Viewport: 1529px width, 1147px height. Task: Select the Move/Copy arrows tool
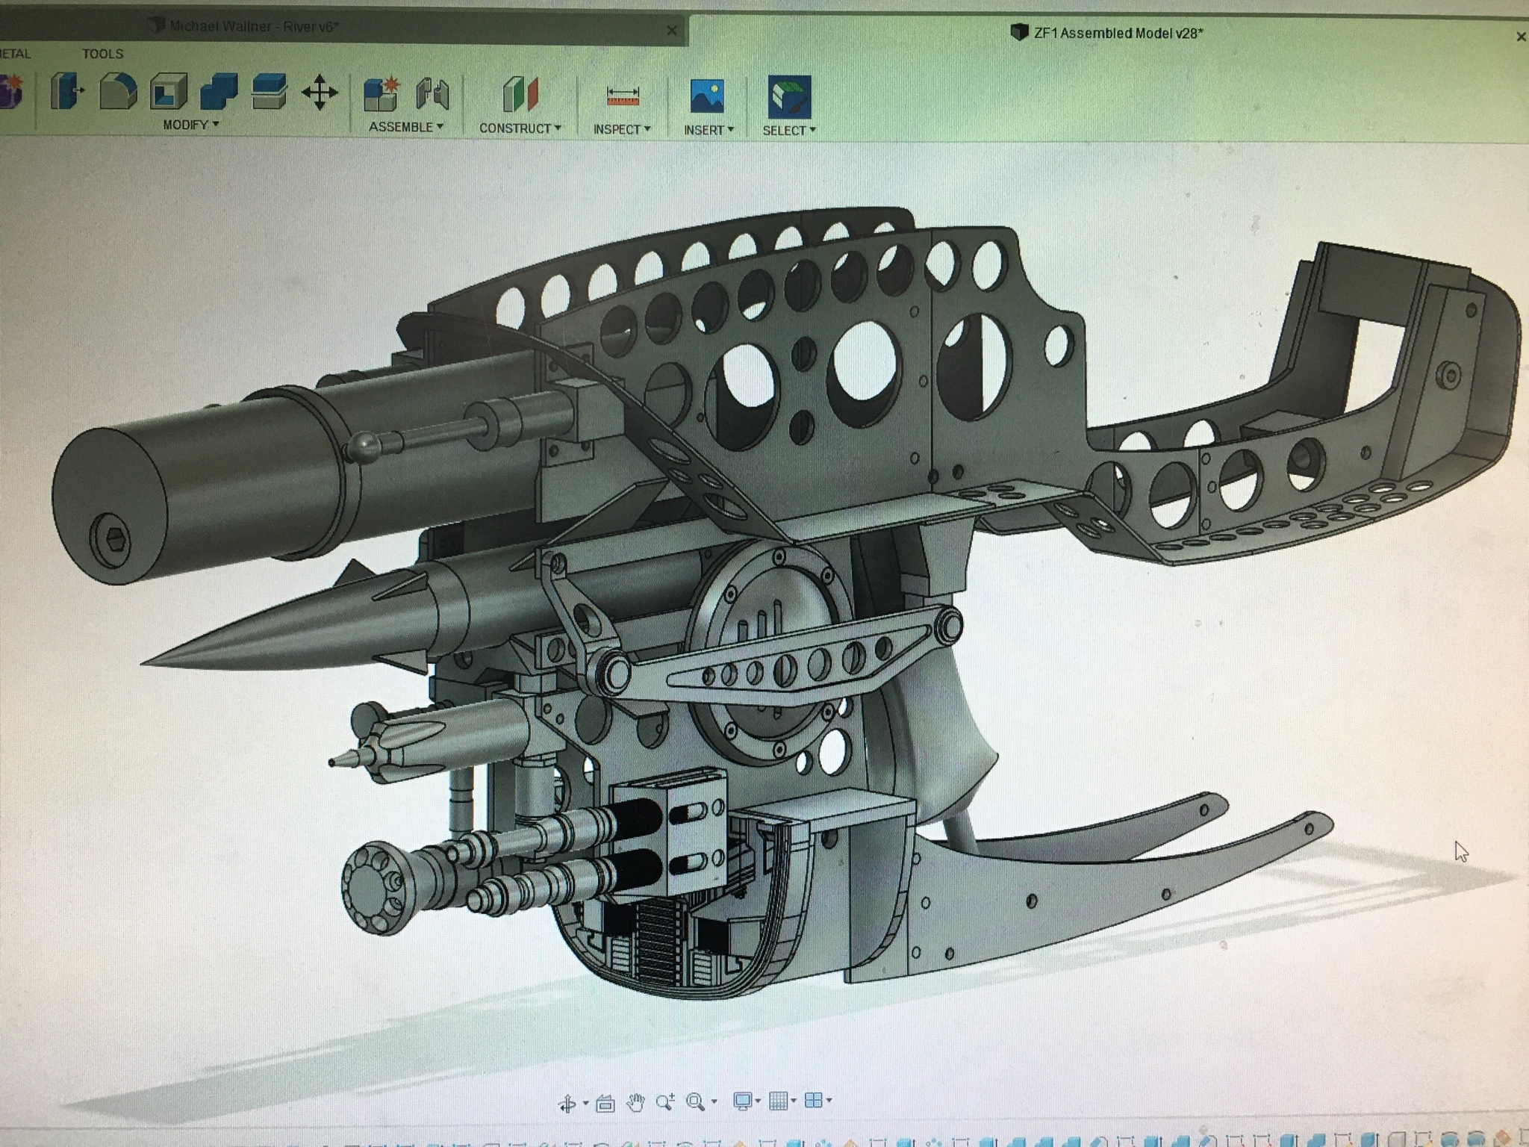point(320,93)
